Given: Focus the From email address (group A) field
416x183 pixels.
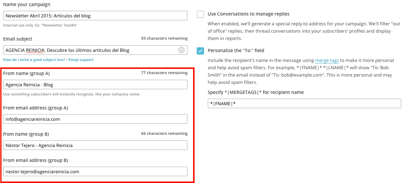Looking at the screenshot, I should pyautogui.click(x=95, y=119).
